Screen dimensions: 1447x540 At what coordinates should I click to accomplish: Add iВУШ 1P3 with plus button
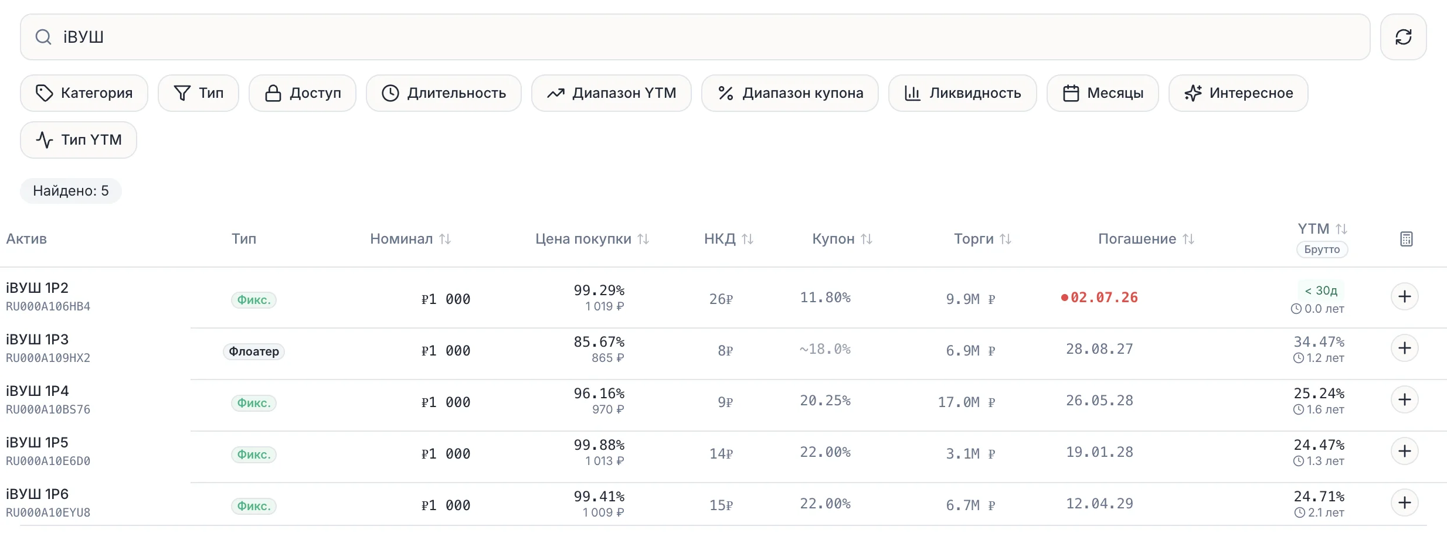1404,348
